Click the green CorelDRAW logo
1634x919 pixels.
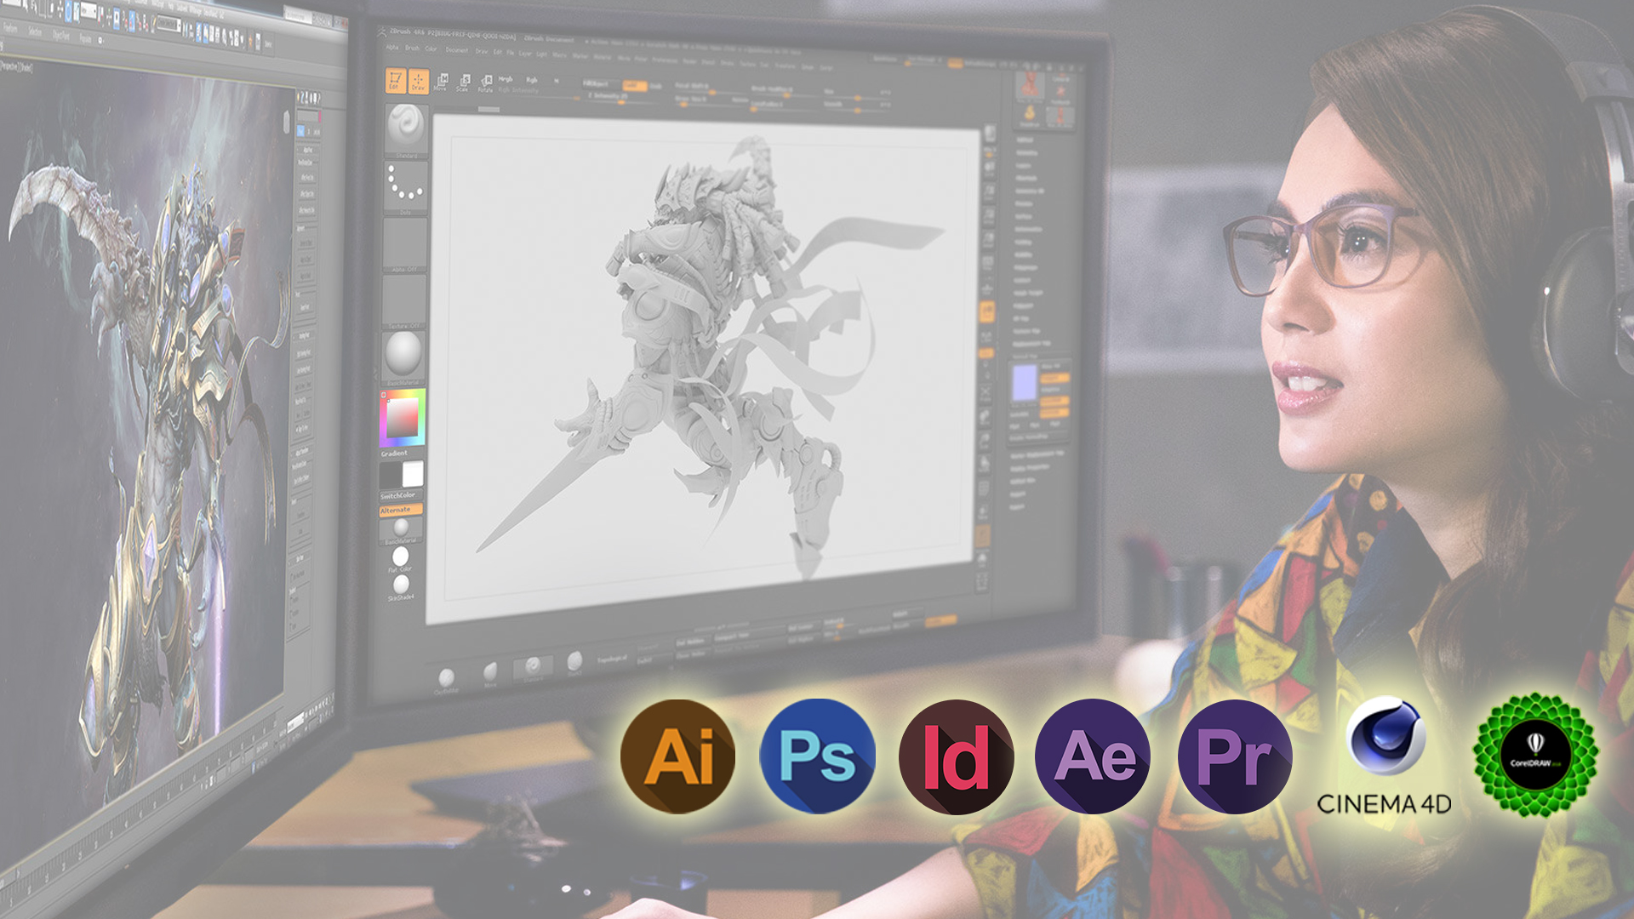point(1535,756)
